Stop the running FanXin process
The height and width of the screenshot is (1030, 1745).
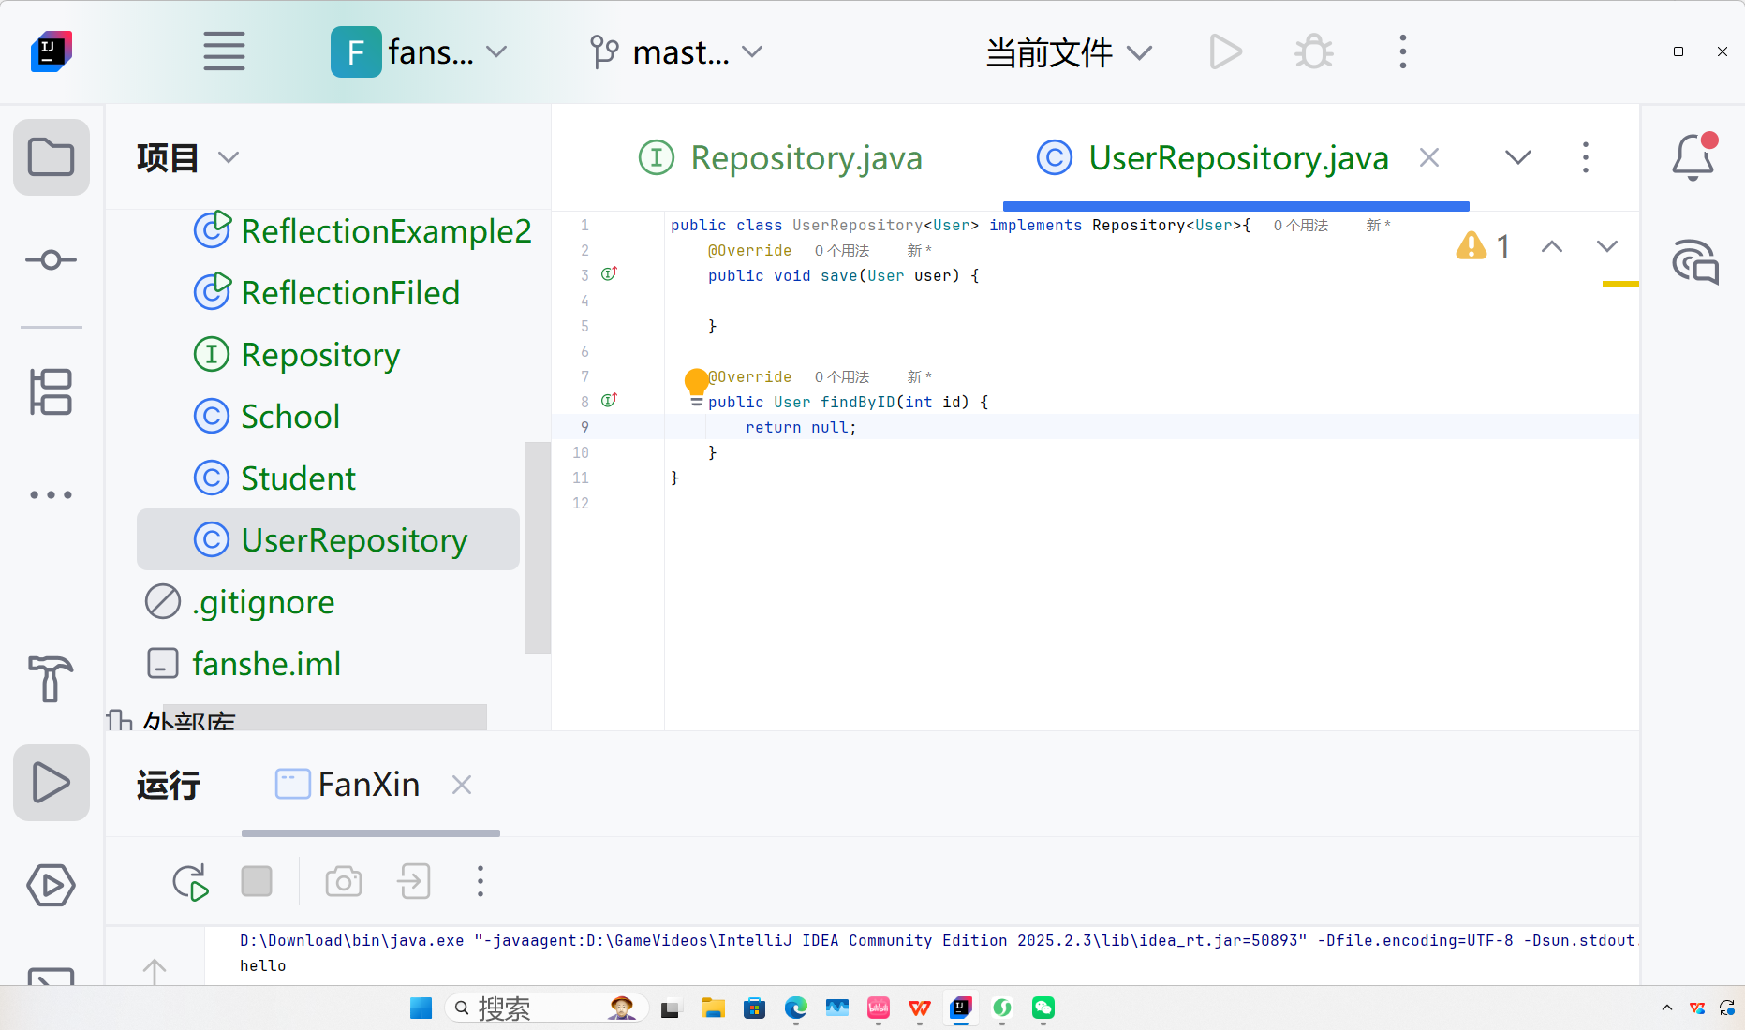click(257, 881)
